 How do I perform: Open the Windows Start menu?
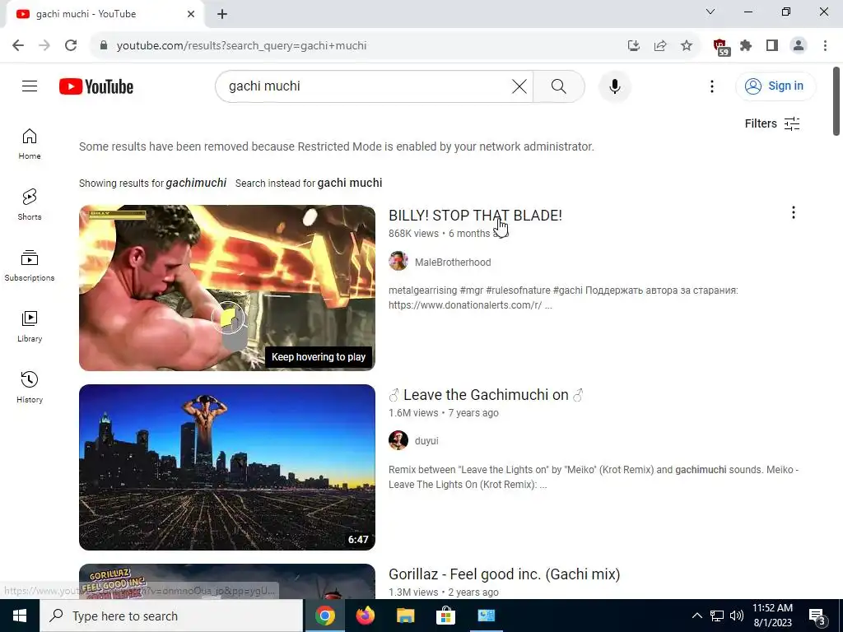(20, 616)
